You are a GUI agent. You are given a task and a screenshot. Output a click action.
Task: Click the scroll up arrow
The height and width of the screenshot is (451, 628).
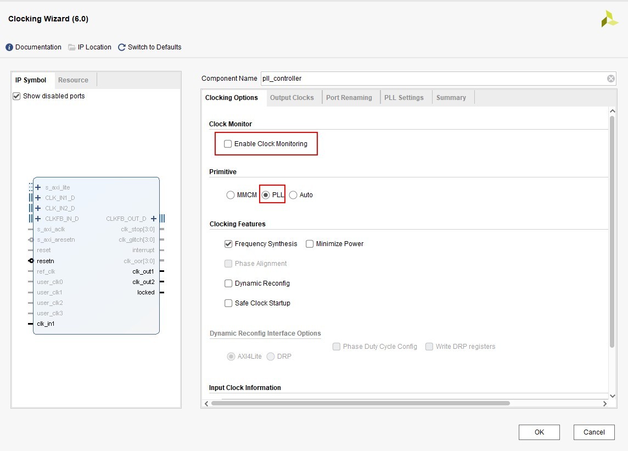pos(612,110)
